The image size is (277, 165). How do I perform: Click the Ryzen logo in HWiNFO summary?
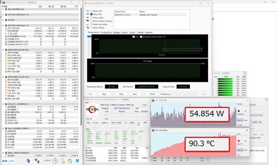[92, 110]
